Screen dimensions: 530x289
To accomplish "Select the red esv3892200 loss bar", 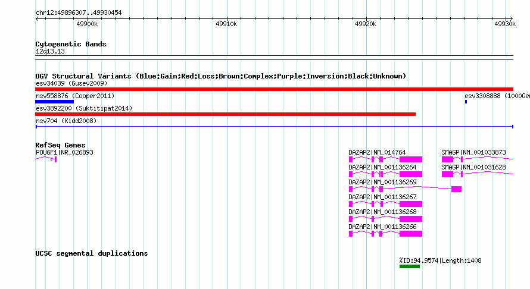I will (x=226, y=114).
